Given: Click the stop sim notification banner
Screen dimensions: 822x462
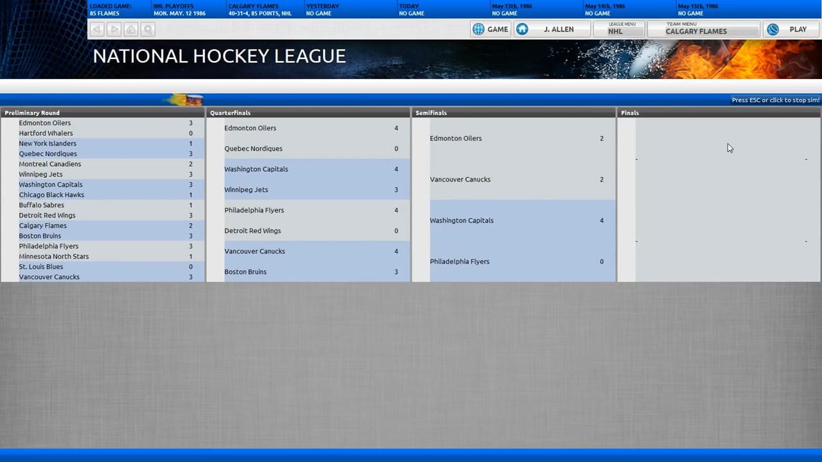Looking at the screenshot, I should pos(775,100).
